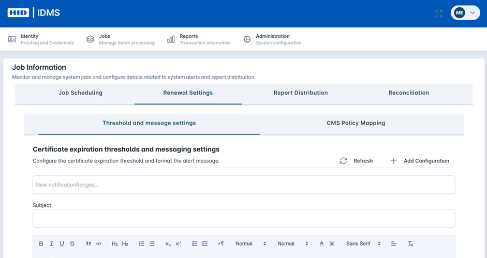Click the Reports bar chart icon
The image size is (487, 258).
click(x=171, y=39)
